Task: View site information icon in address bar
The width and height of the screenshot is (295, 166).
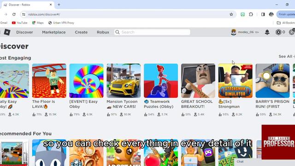Action: [24, 14]
